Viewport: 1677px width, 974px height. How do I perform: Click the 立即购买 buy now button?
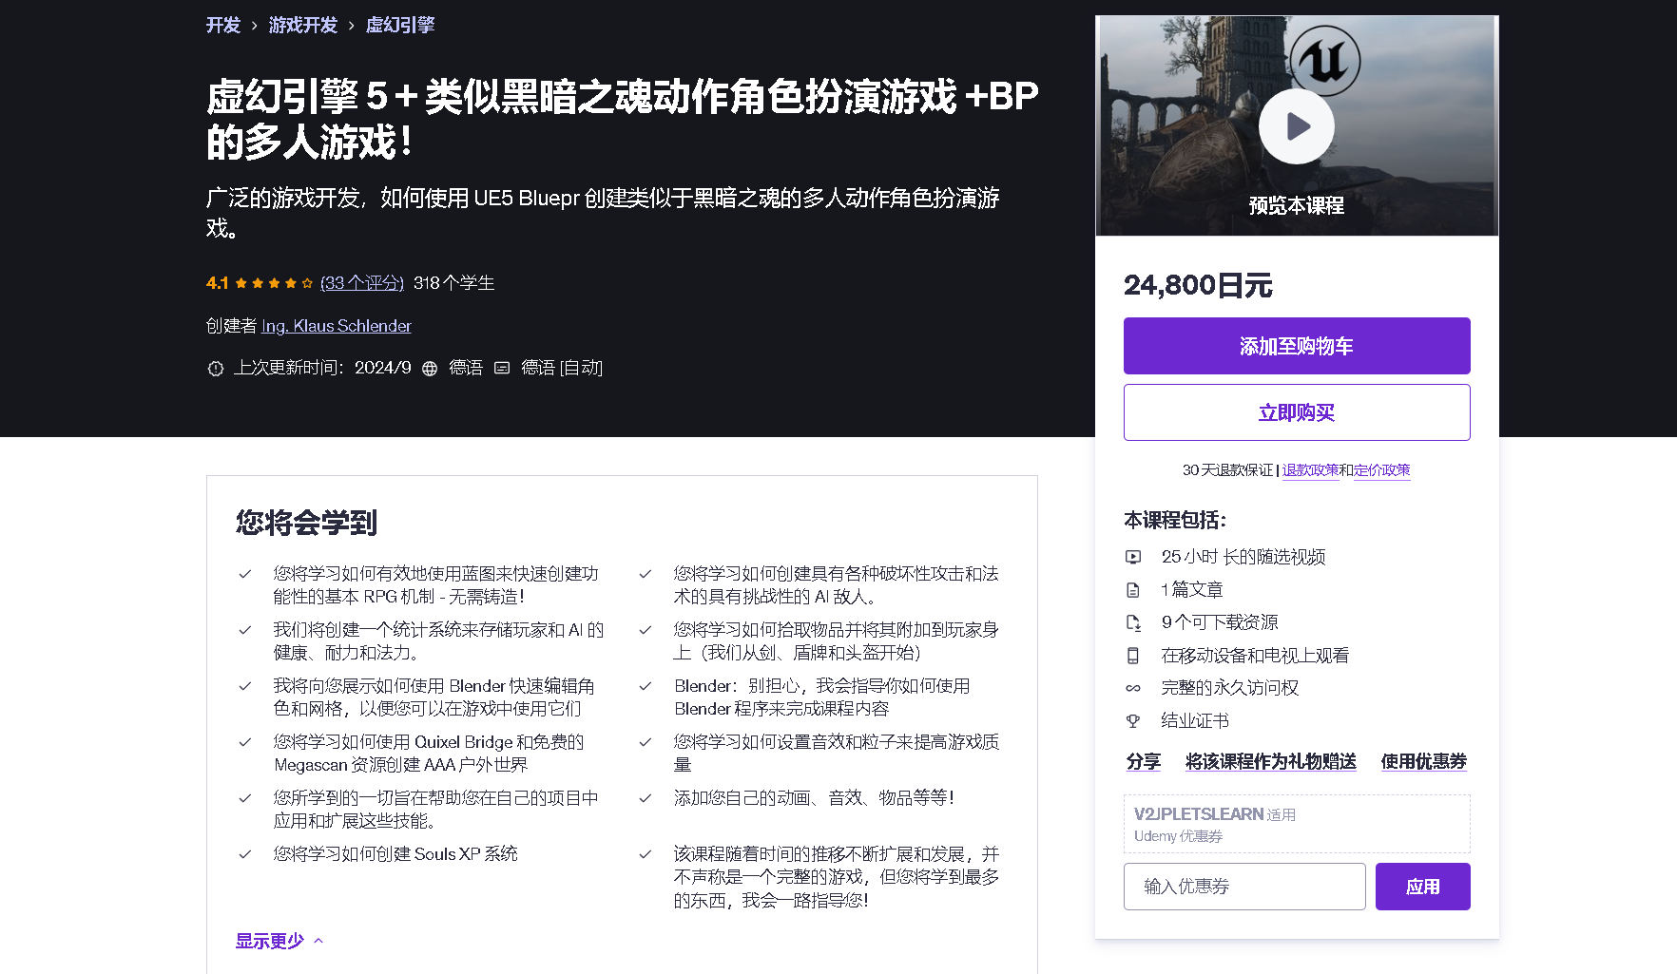pyautogui.click(x=1297, y=412)
